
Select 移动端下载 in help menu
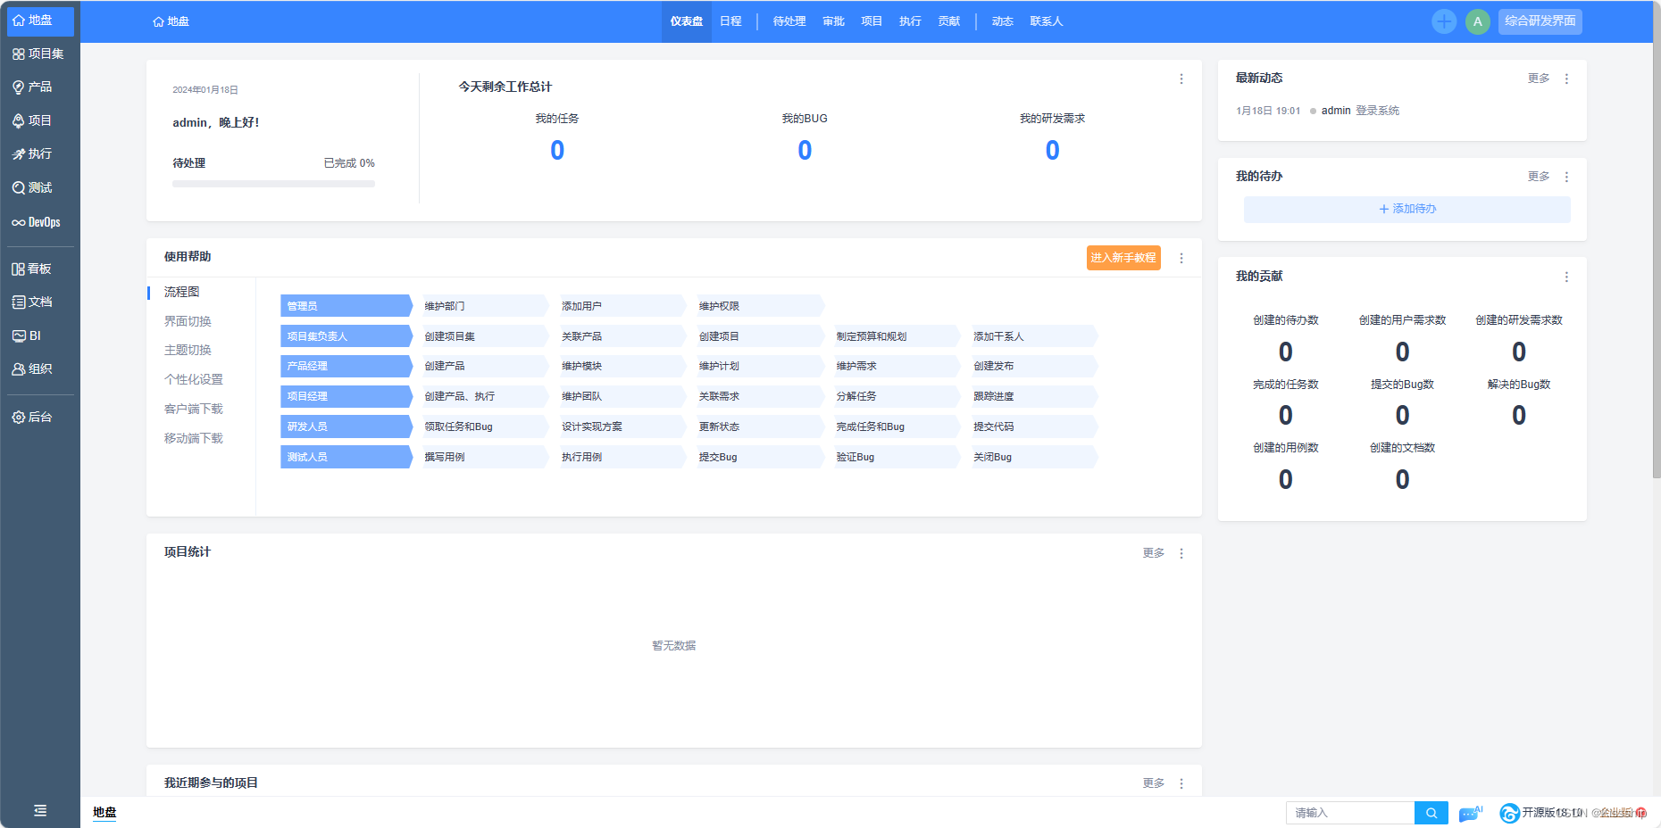194,438
